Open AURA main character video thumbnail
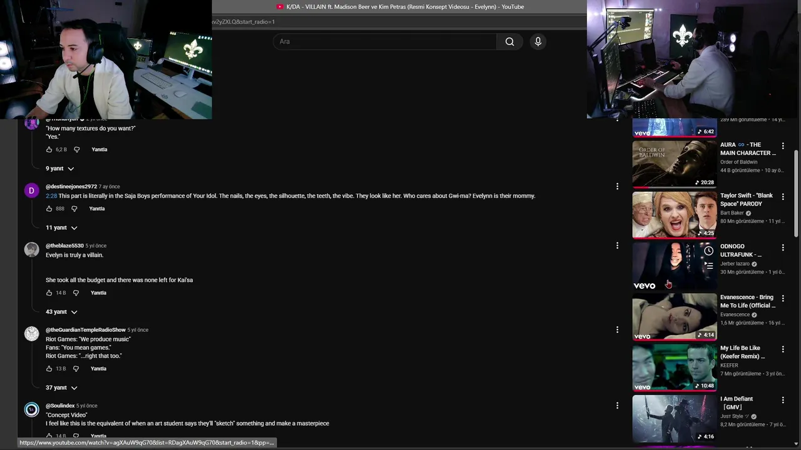The image size is (801, 450). (675, 164)
